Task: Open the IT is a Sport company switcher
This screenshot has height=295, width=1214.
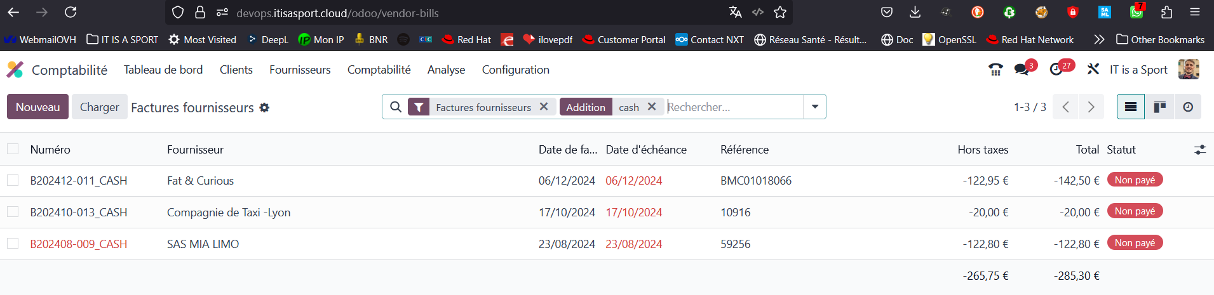Action: click(x=1138, y=70)
